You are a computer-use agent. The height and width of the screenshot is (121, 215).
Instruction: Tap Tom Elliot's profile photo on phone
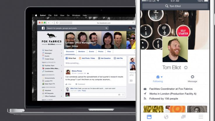click(x=175, y=49)
